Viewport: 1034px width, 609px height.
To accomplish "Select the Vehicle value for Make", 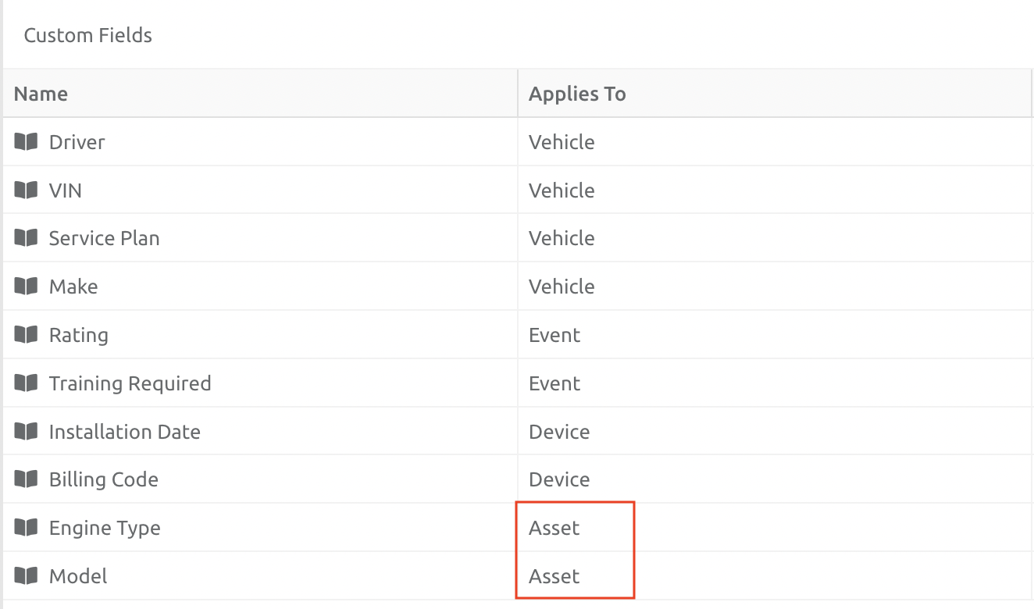I will pyautogui.click(x=562, y=286).
